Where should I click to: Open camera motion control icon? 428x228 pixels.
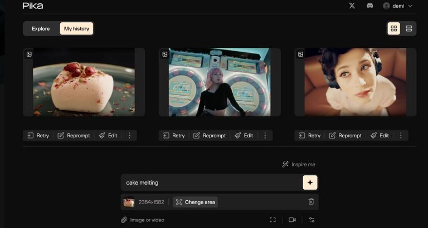tap(292, 220)
